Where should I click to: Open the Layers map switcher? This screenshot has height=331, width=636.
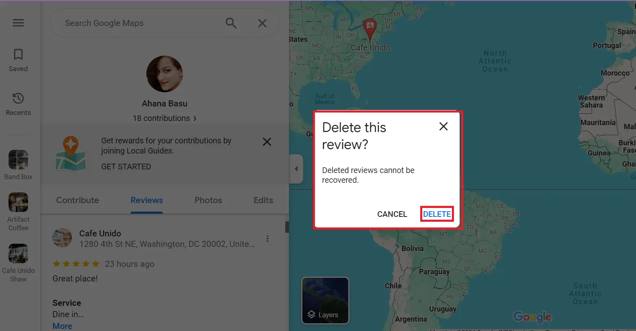pyautogui.click(x=325, y=301)
